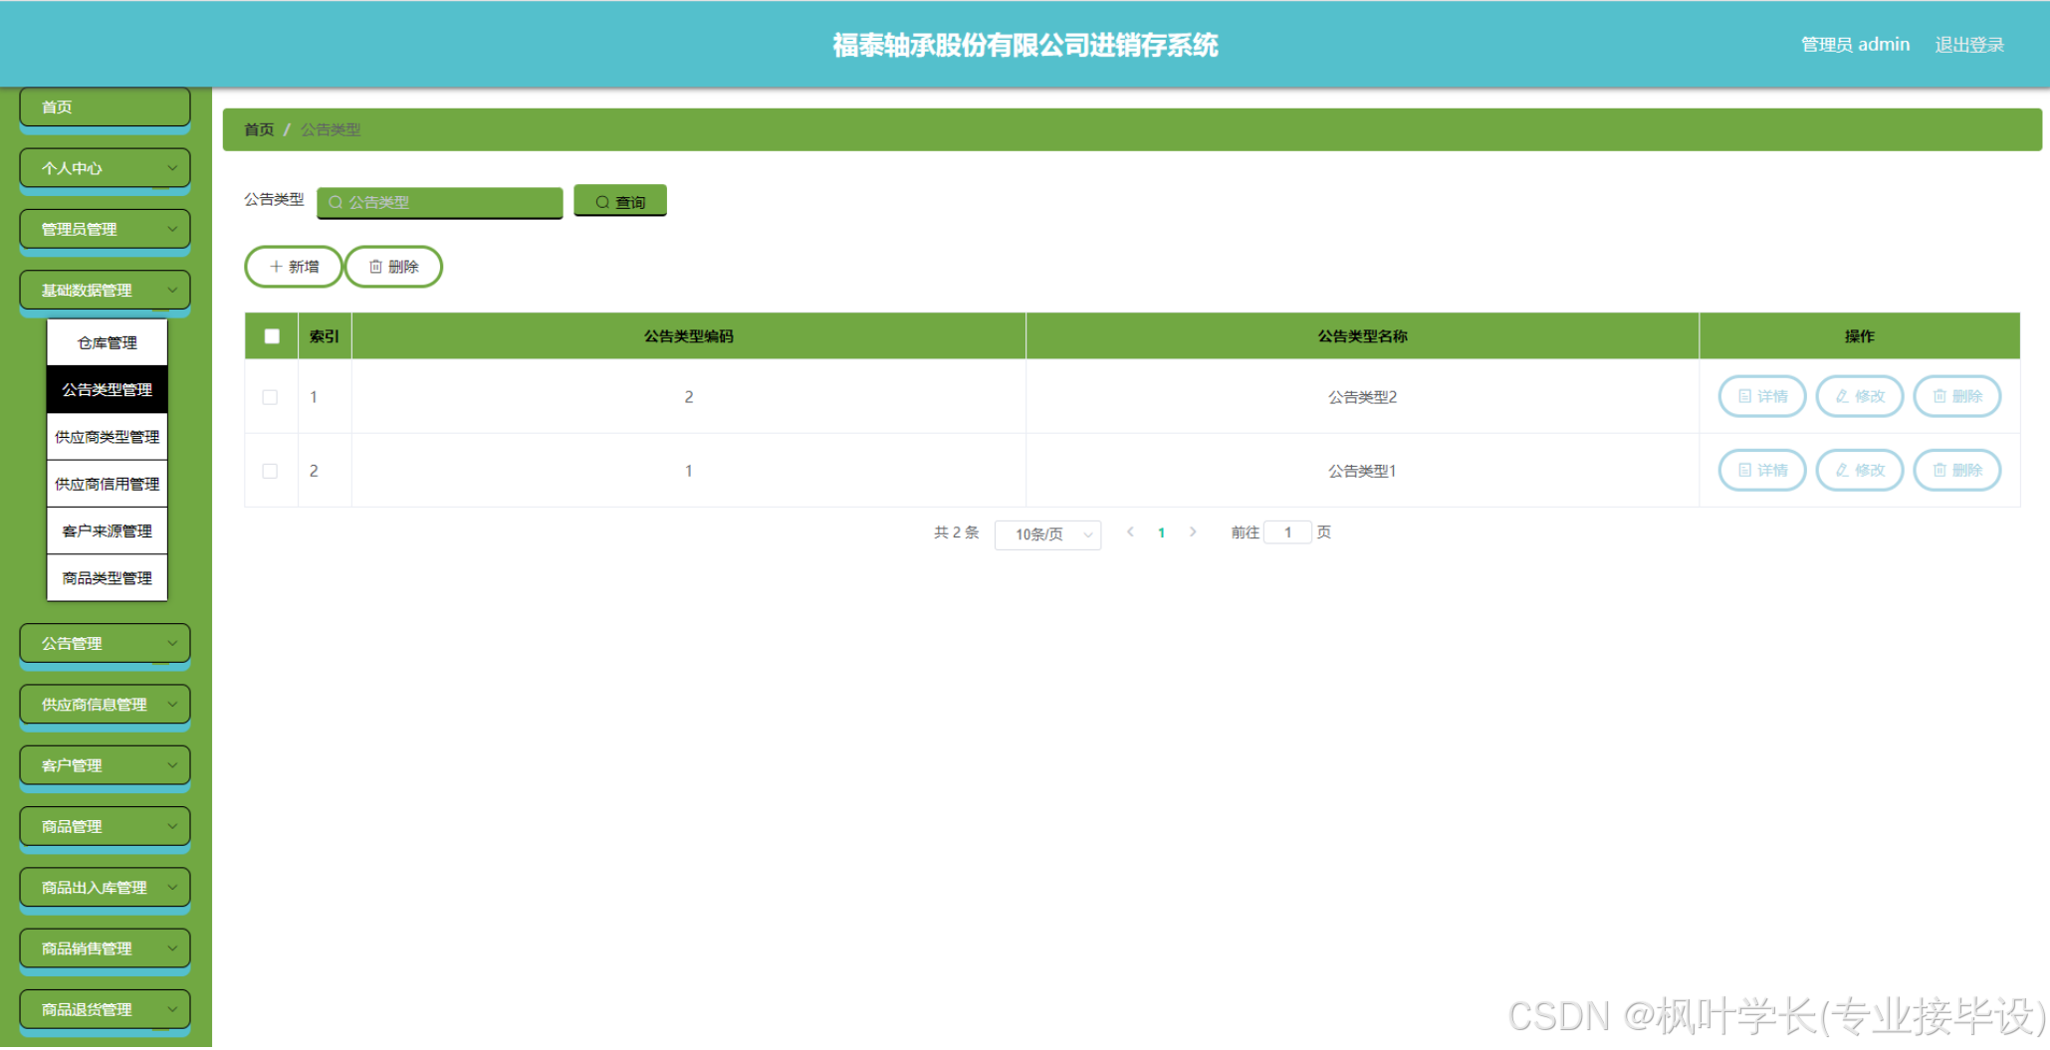Click the 索引 column header
This screenshot has height=1050, width=2050.
[325, 336]
